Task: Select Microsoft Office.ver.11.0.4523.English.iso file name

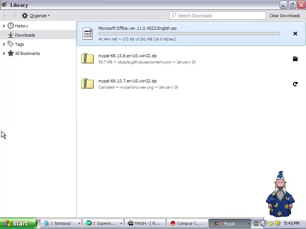Action: pyautogui.click(x=137, y=28)
